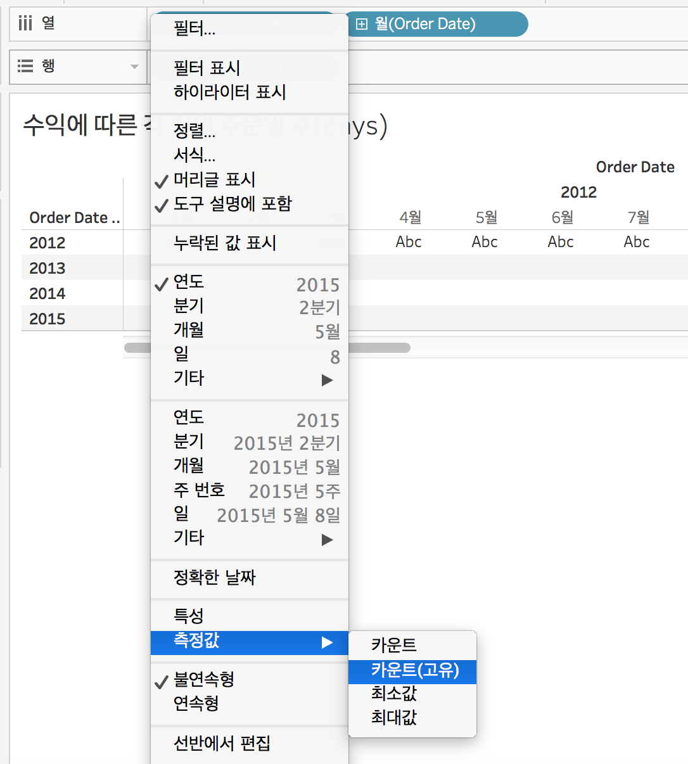This screenshot has width=688, height=764.
Task: Choose 필터... from the context menu
Action: [x=250, y=28]
